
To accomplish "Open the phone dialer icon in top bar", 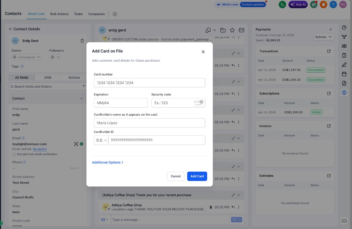I will point(282,5).
